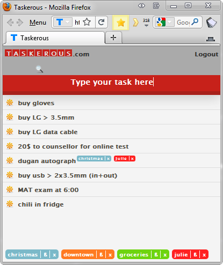Select the buy LG > 3.5mm task
Screen dimensions: 223x265
[x=46, y=117]
